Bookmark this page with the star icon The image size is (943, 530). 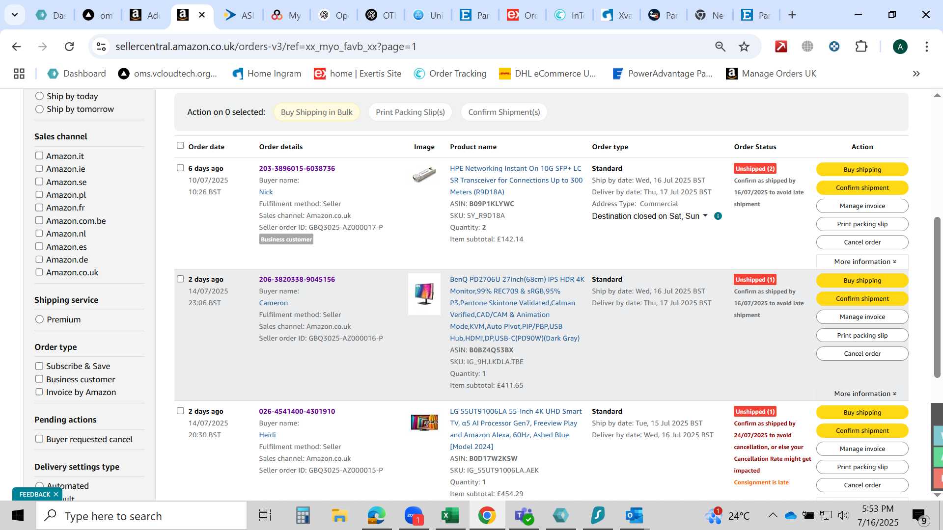pyautogui.click(x=744, y=47)
